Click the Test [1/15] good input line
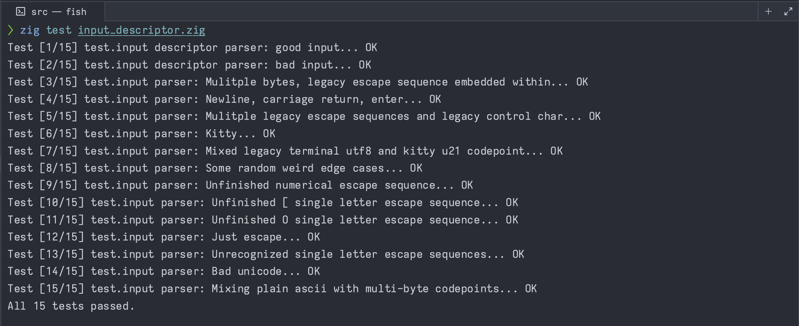This screenshot has width=799, height=326. tap(193, 48)
